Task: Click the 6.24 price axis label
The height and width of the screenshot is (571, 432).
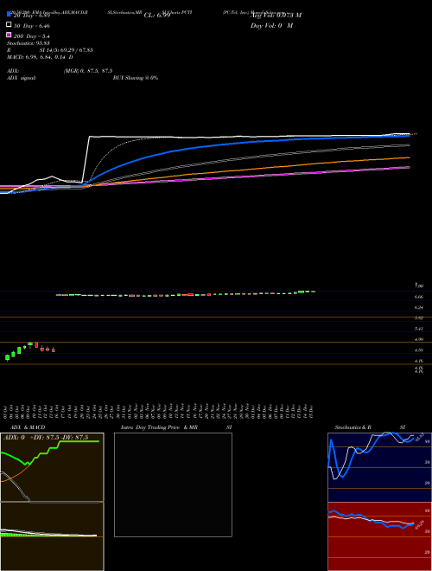Action: coord(419,308)
